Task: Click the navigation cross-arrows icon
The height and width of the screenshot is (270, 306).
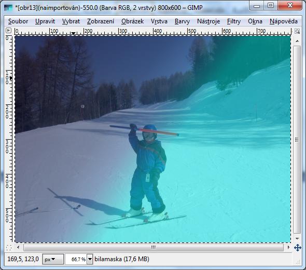Action: 297,248
